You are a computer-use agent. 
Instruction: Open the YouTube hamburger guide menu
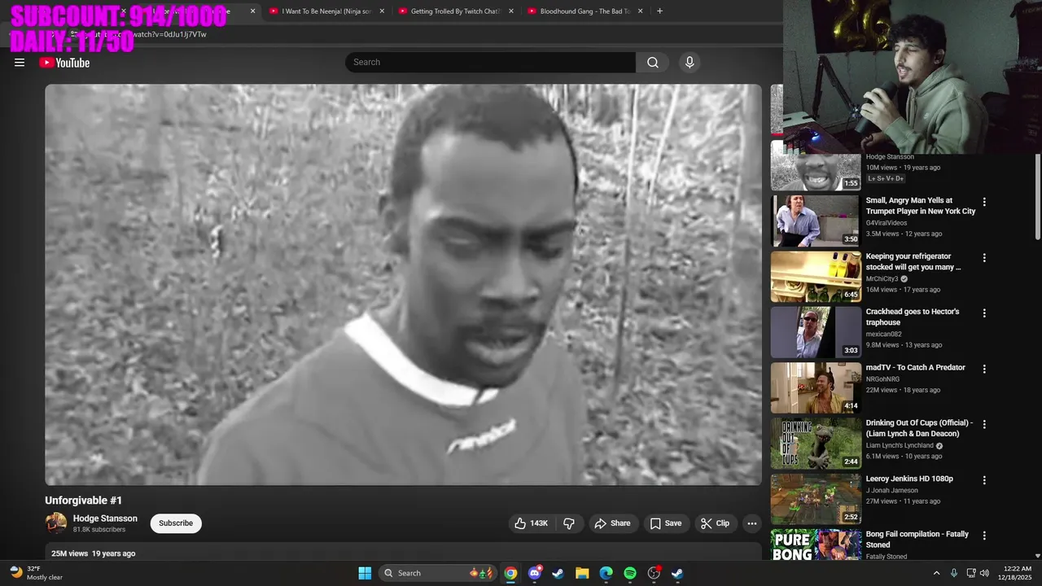20,63
